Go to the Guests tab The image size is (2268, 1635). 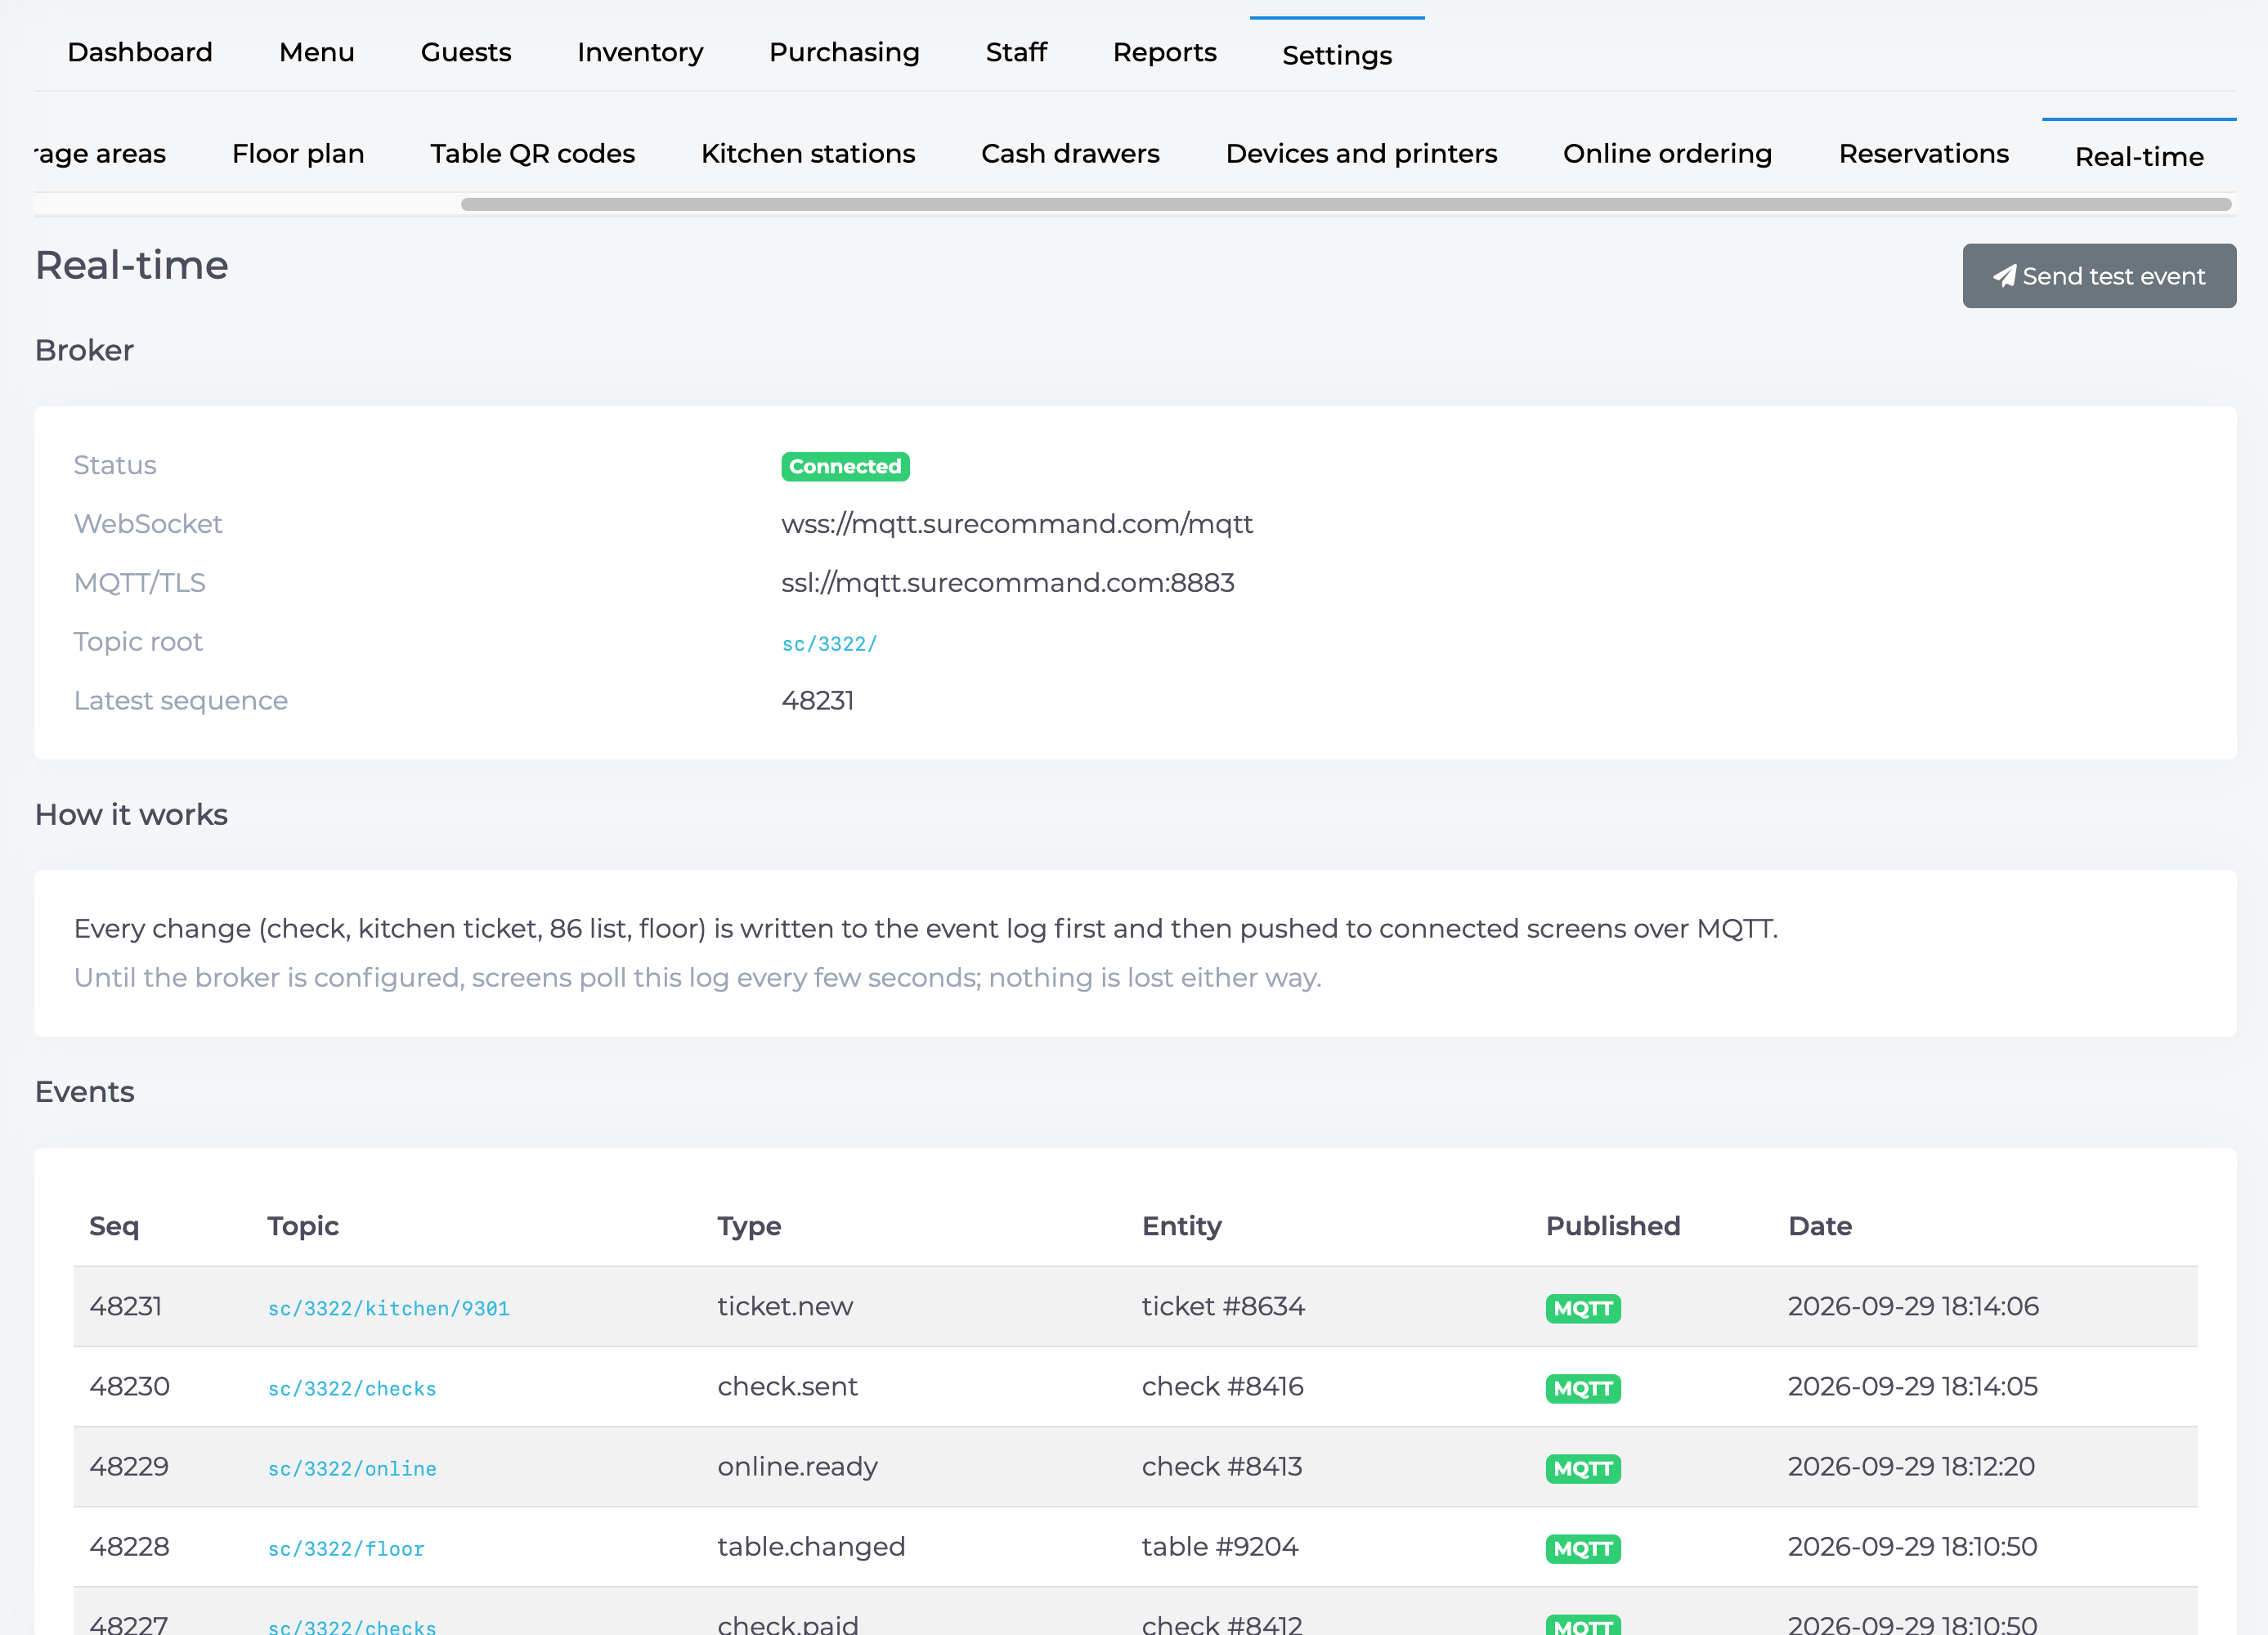pos(466,52)
